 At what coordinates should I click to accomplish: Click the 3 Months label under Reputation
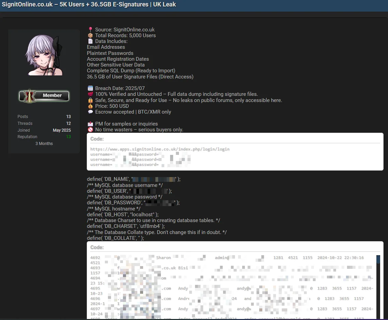point(44,144)
